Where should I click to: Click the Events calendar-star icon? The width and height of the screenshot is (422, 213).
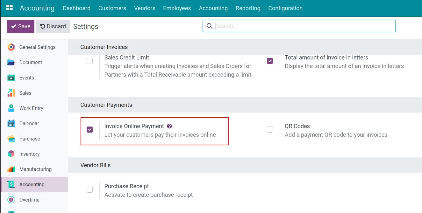pos(11,78)
